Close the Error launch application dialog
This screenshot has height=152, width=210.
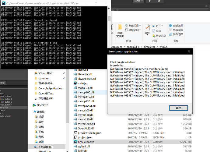click(189, 51)
